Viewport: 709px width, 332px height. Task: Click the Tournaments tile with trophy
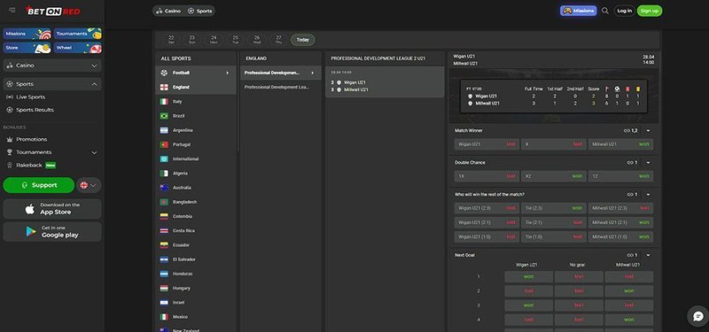[78, 34]
